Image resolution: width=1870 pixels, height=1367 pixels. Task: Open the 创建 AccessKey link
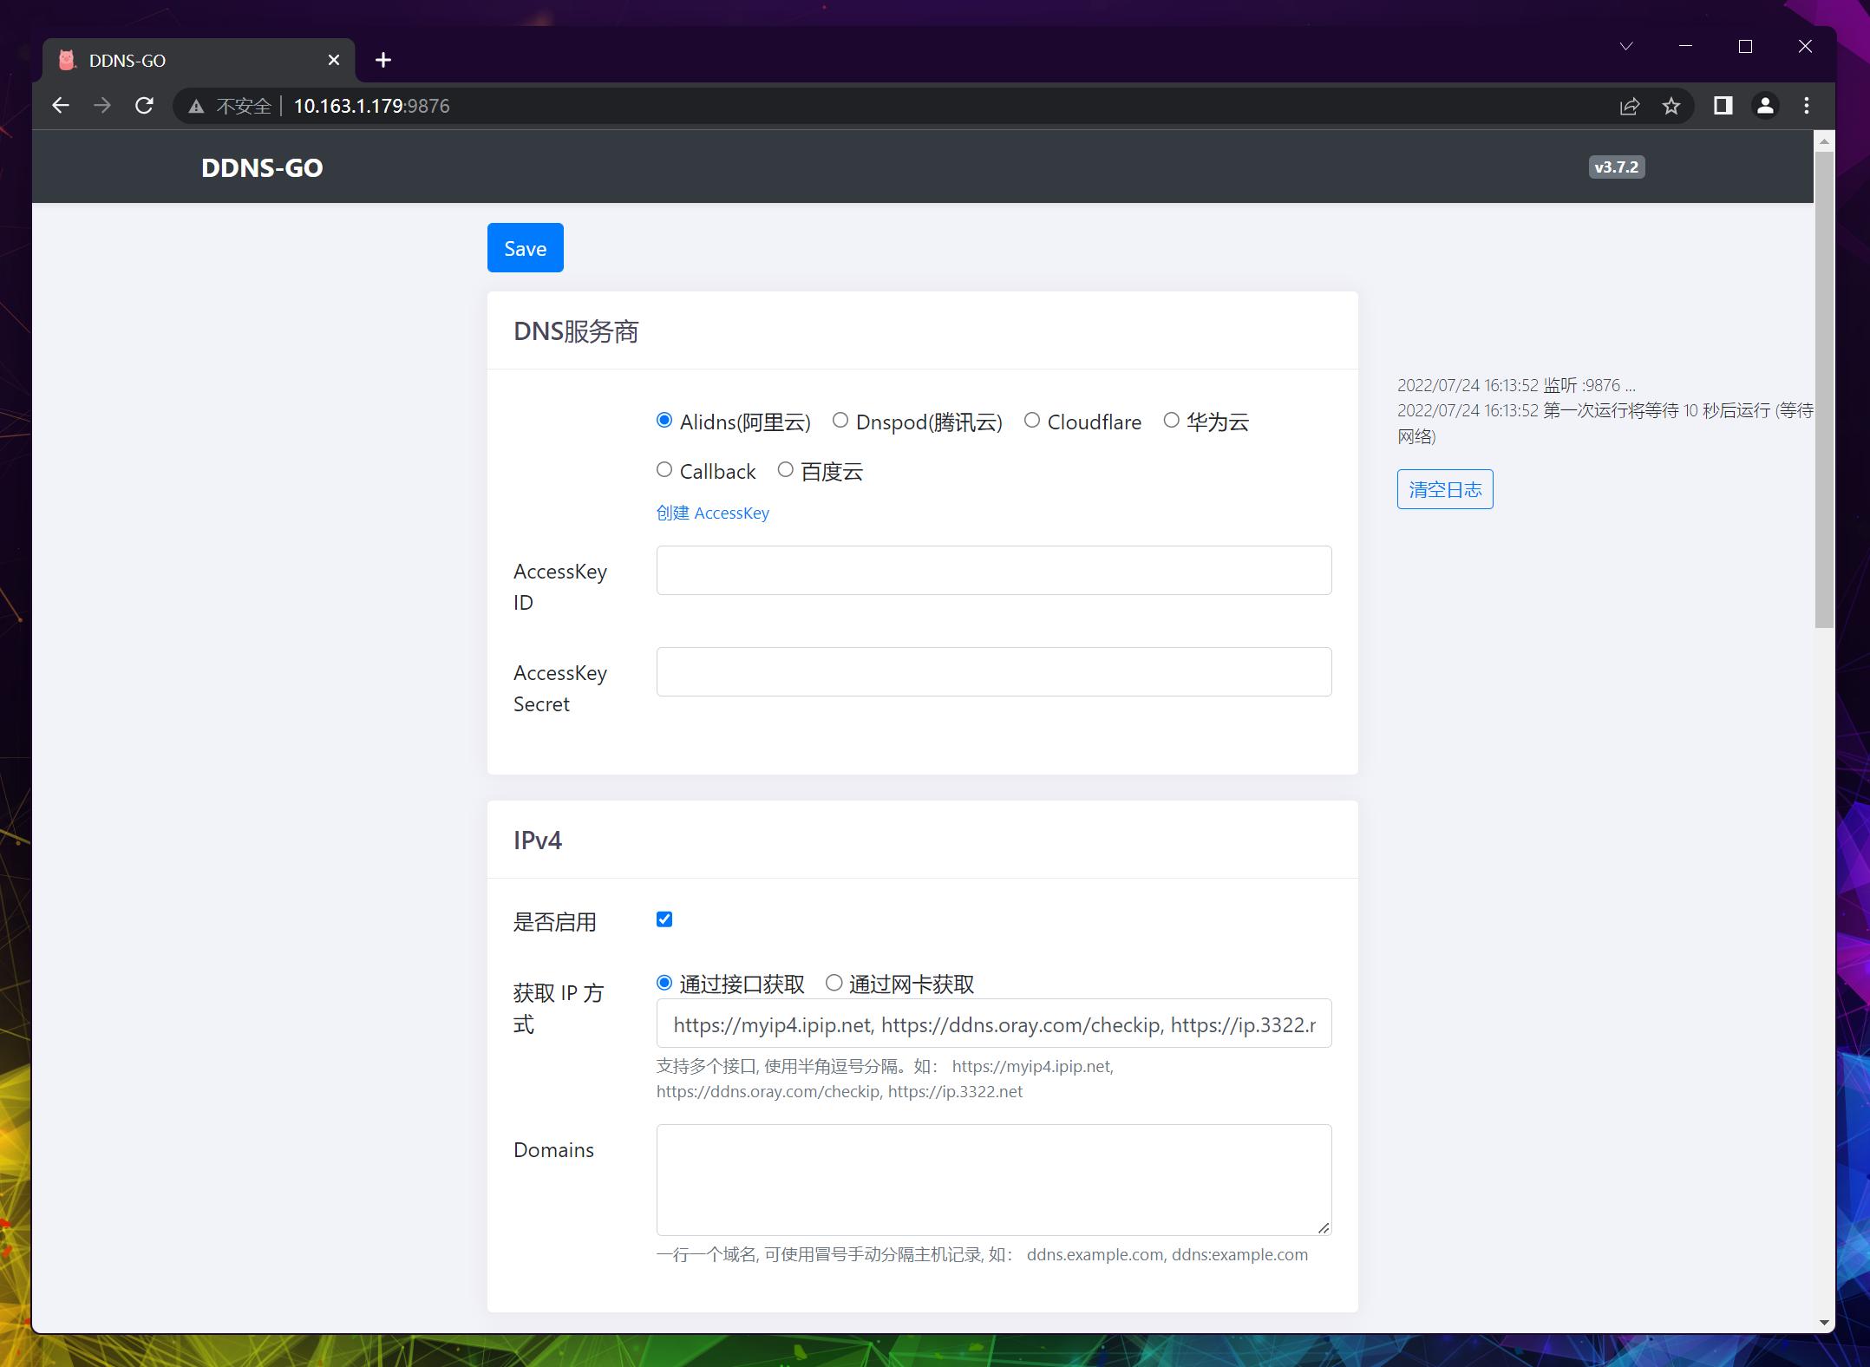click(713, 513)
